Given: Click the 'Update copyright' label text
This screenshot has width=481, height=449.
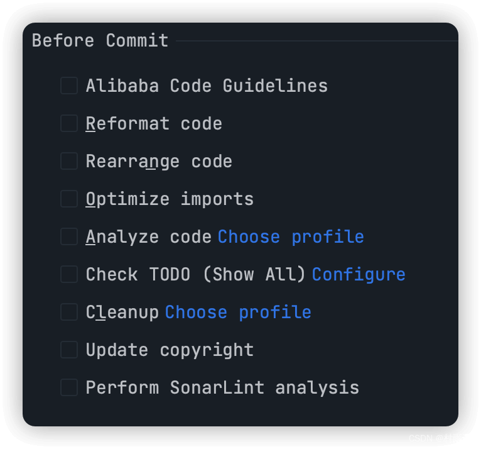Looking at the screenshot, I should (170, 350).
